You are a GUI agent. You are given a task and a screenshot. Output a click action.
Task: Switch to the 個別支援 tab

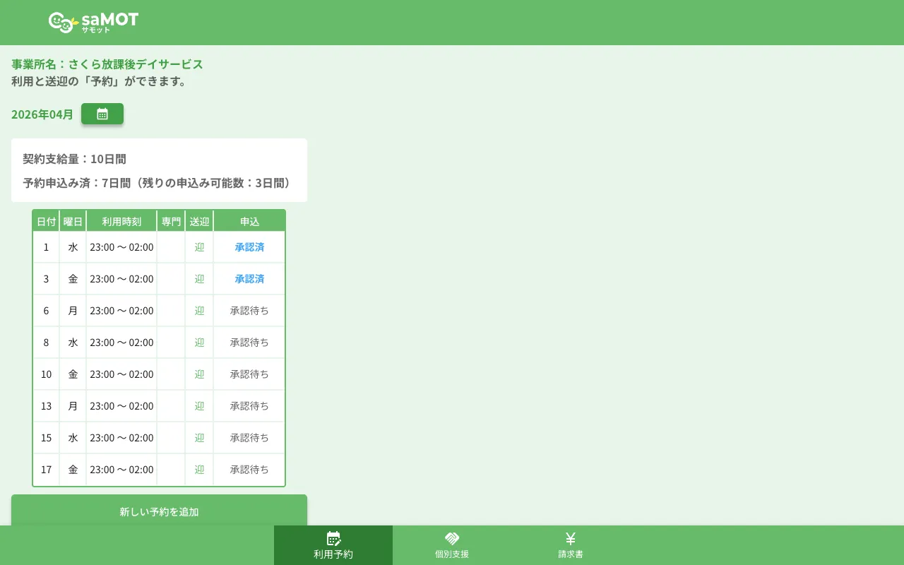(x=452, y=545)
